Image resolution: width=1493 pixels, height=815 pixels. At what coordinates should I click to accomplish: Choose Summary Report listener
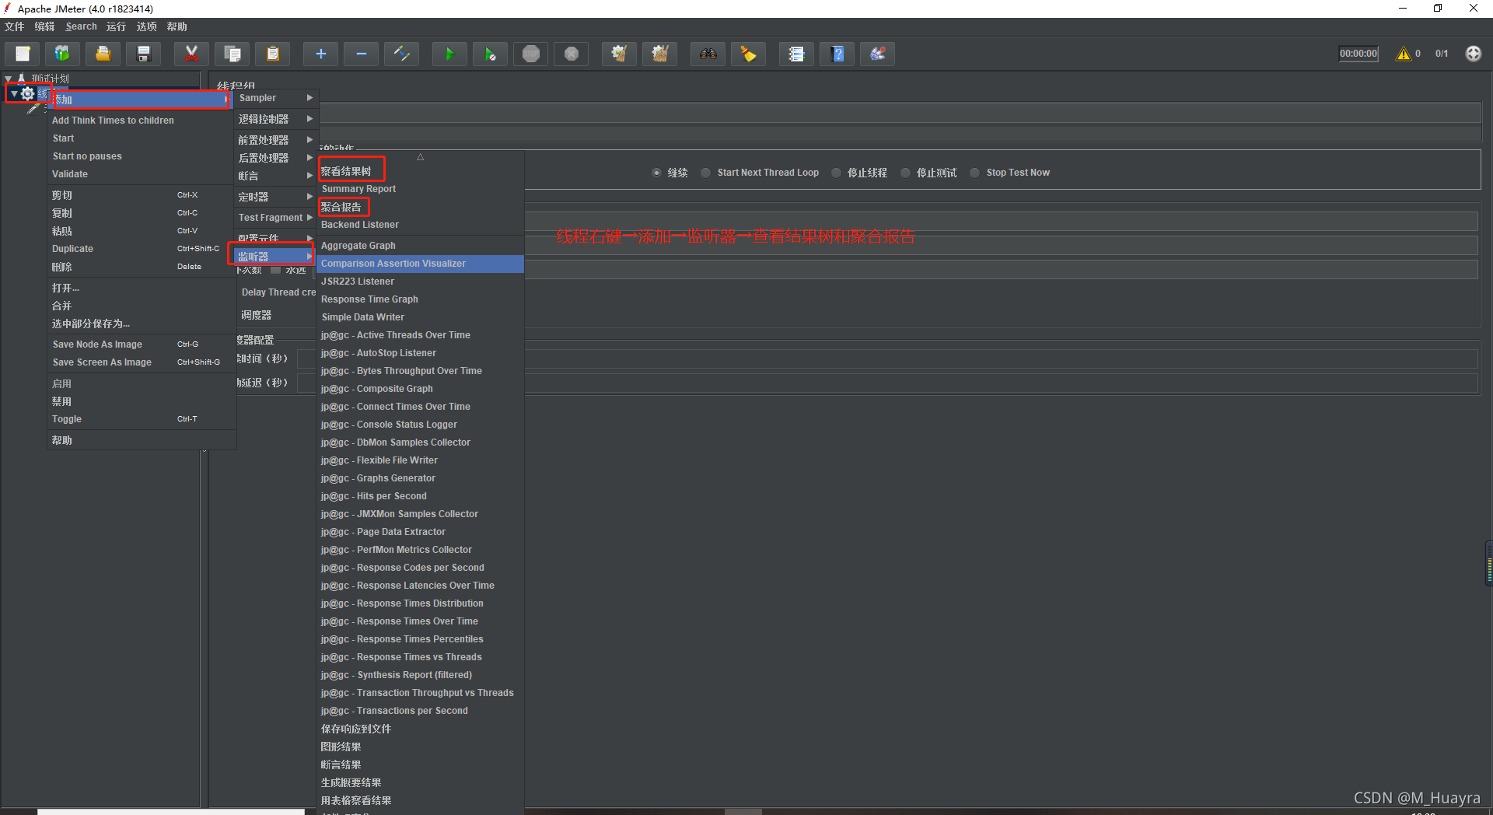tap(420, 189)
